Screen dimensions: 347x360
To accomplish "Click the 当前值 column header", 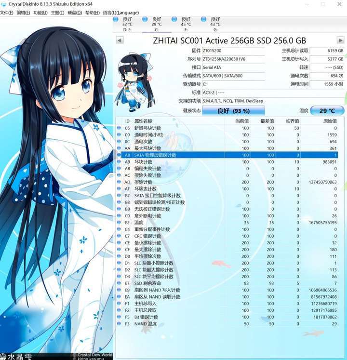I will pos(242,121).
